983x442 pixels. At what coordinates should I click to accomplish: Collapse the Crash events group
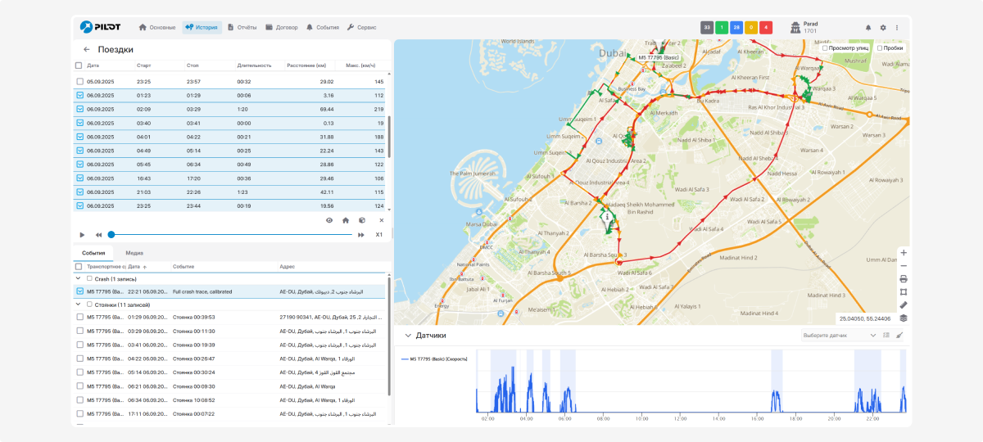(79, 279)
